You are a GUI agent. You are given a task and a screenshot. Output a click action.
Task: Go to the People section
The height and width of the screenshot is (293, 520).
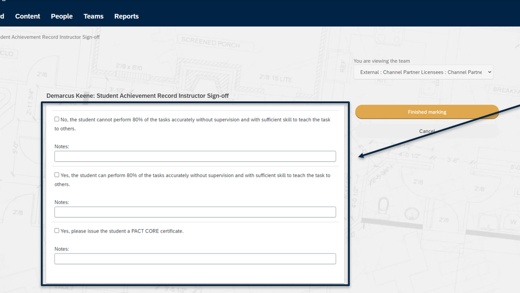click(x=62, y=16)
